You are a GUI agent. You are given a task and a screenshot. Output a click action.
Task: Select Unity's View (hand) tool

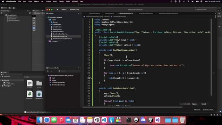tap(34, 18)
